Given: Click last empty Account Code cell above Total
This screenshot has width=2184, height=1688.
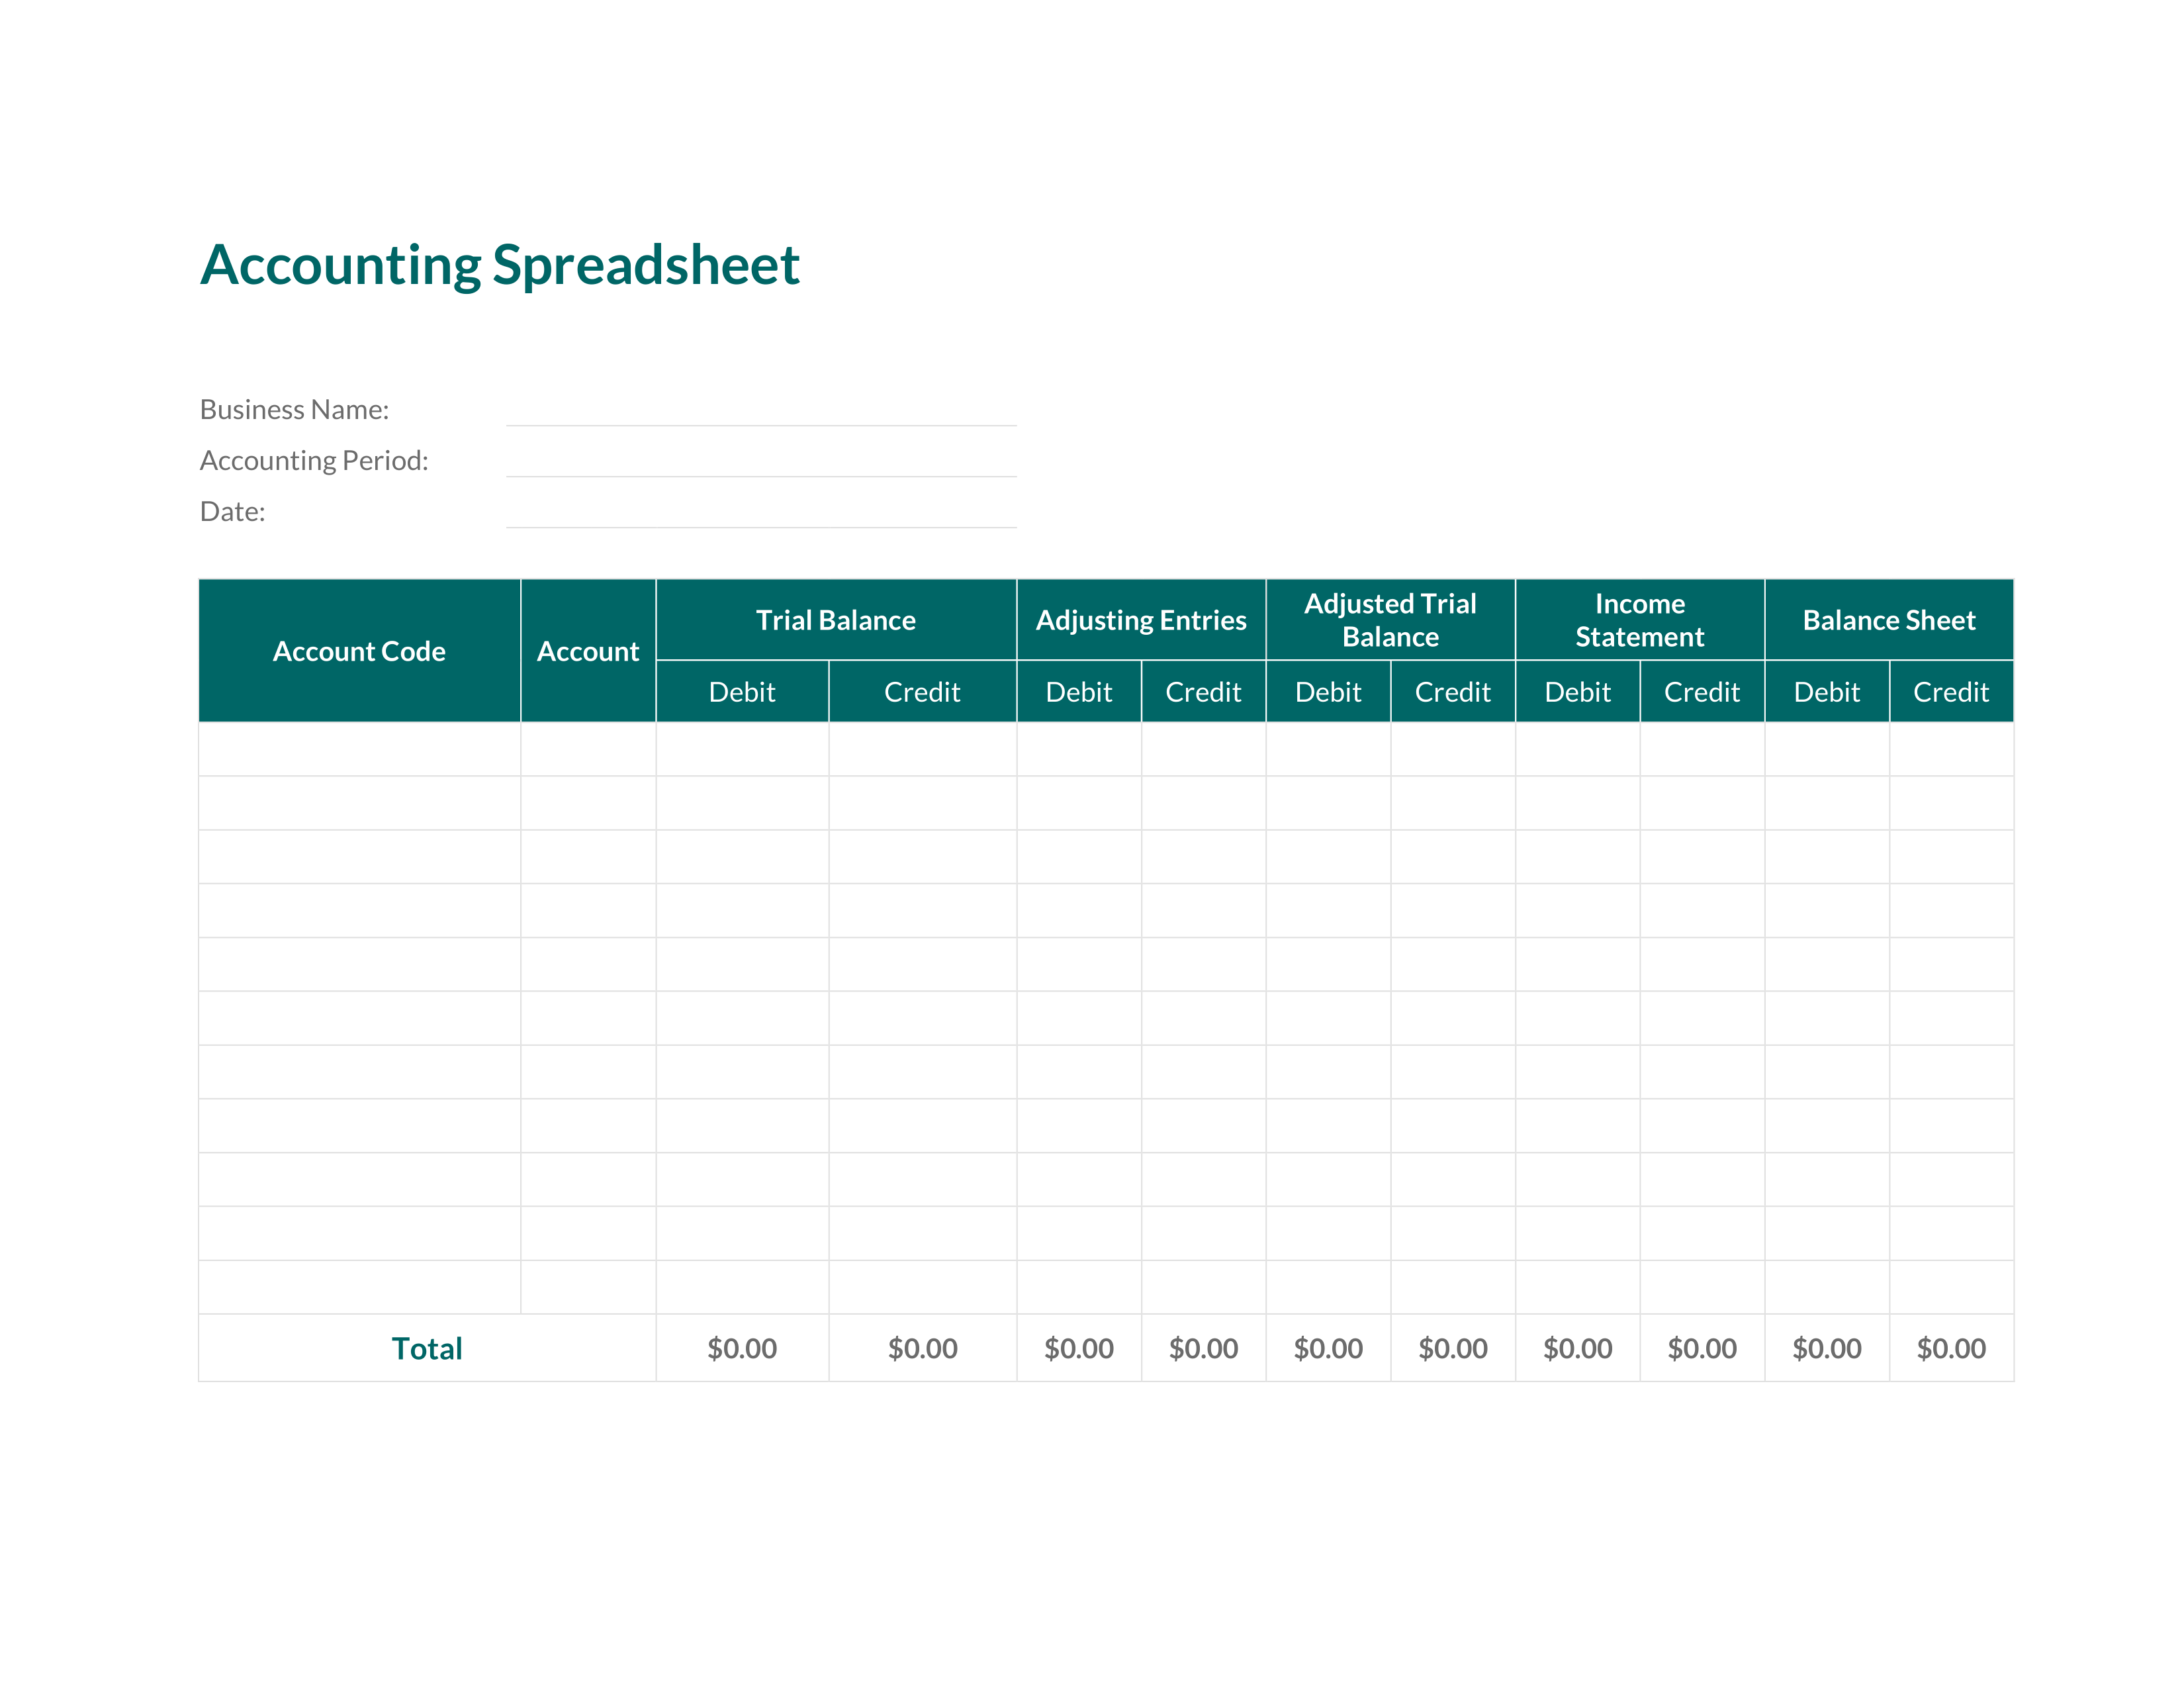Looking at the screenshot, I should 359,1287.
